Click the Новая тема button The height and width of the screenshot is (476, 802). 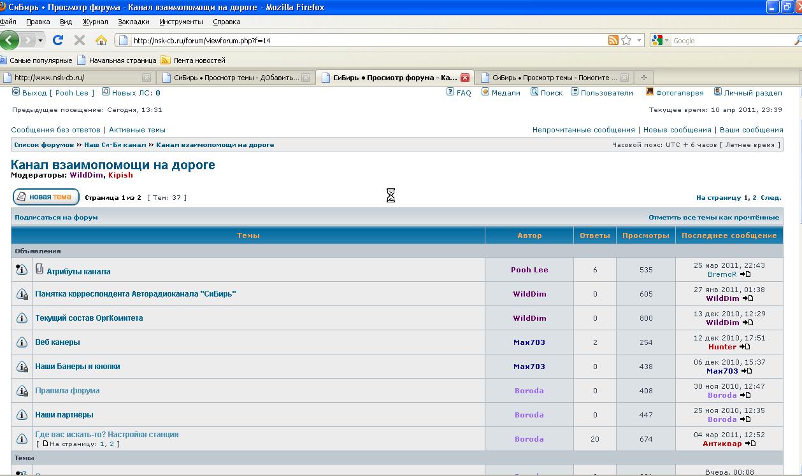(x=46, y=197)
